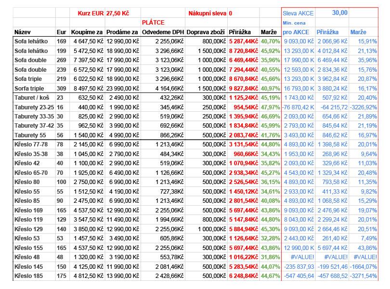This screenshot has width=390, height=289.
Task: Select the Doprava zboží column header
Action: pyautogui.click(x=206, y=32)
